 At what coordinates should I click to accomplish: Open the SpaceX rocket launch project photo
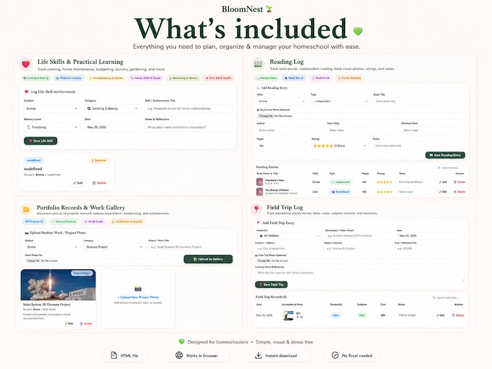coord(58,285)
